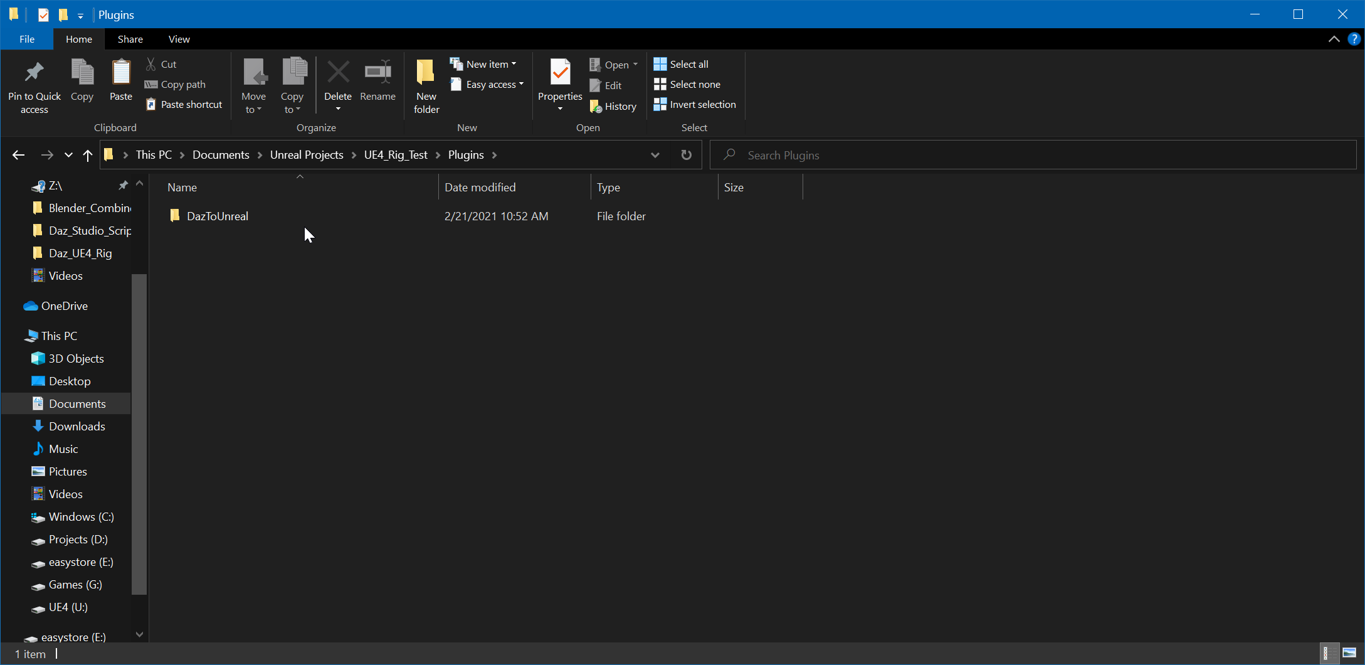This screenshot has height=665, width=1365.
Task: Go forward with the forward arrow
Action: 47,155
